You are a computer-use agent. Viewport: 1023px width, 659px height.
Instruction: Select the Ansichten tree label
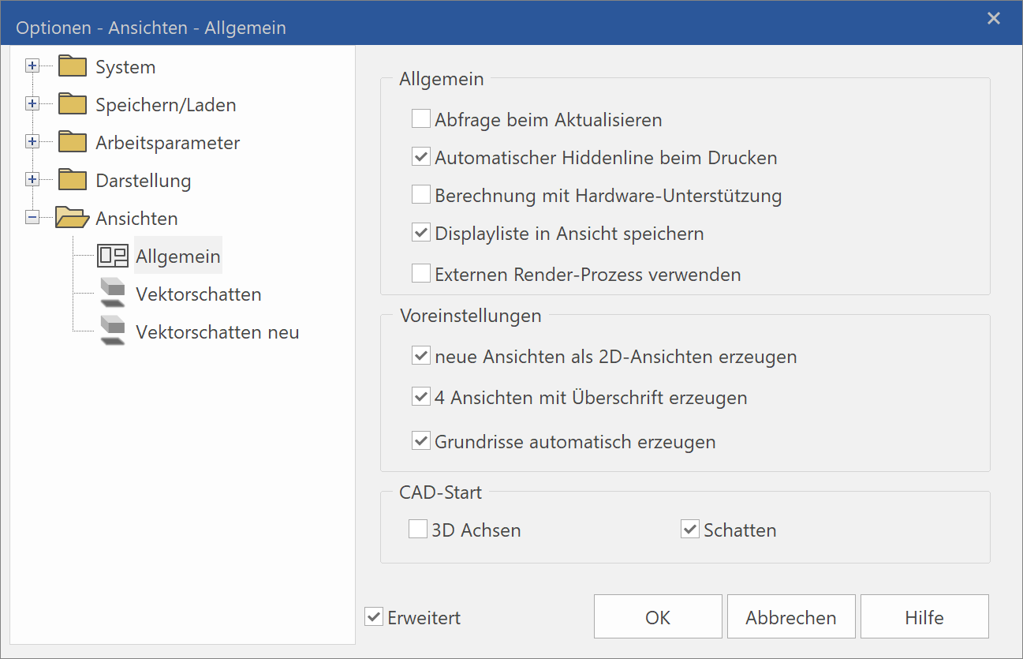(136, 219)
